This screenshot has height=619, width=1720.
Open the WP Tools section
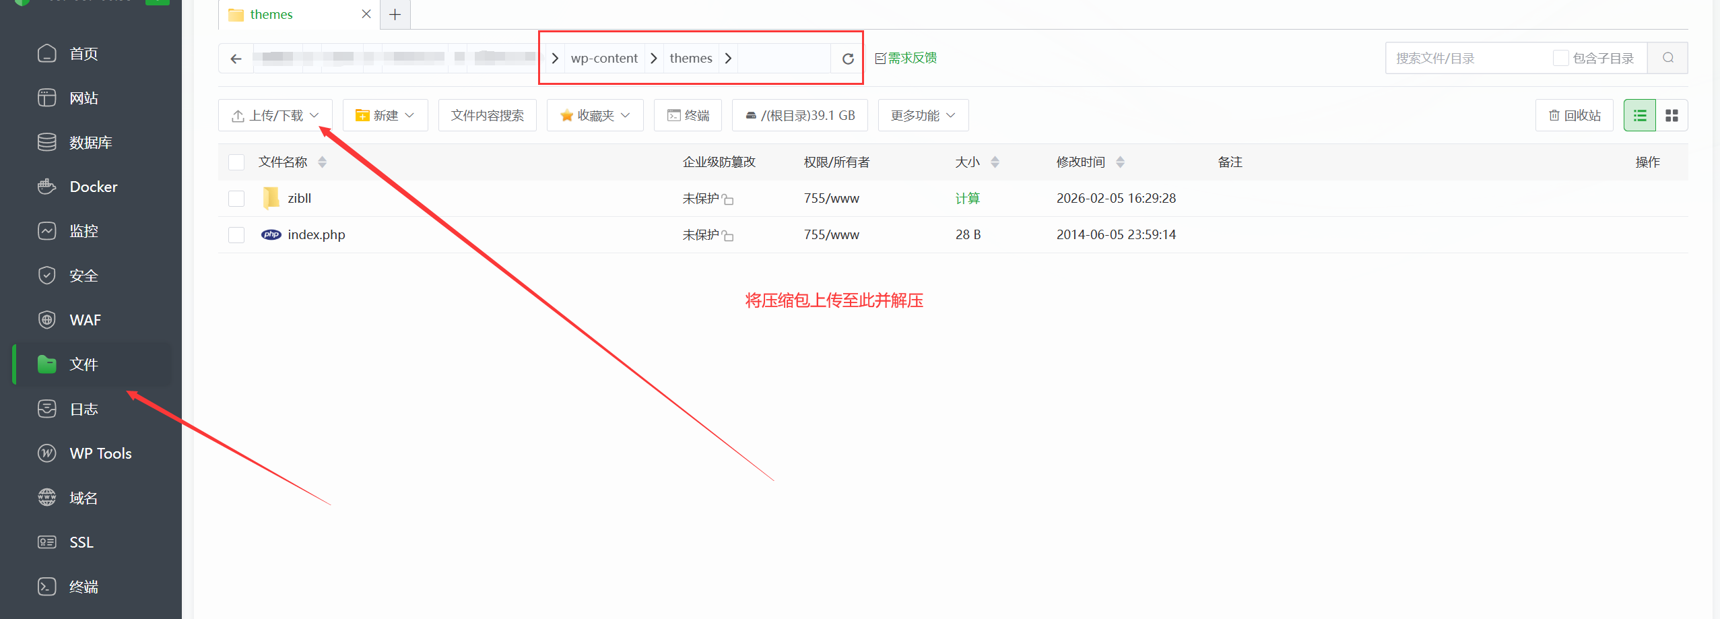[x=100, y=453]
